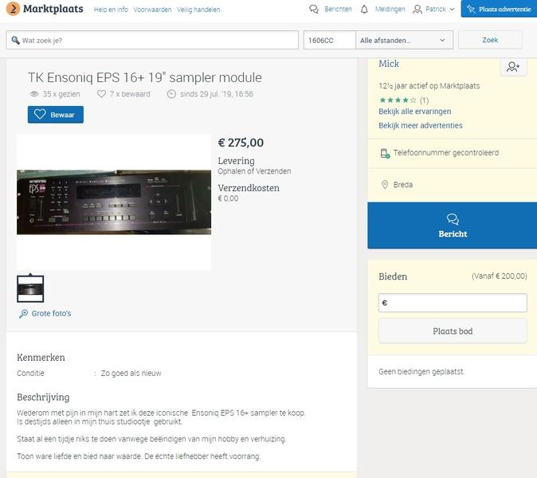Viewport: 537px width, 478px height.
Task: Click Vanaf € 200,00 minimum bid text
Action: [500, 276]
